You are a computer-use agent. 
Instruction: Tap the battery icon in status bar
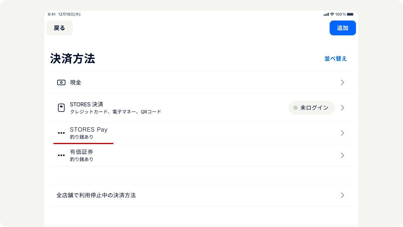[x=350, y=14]
